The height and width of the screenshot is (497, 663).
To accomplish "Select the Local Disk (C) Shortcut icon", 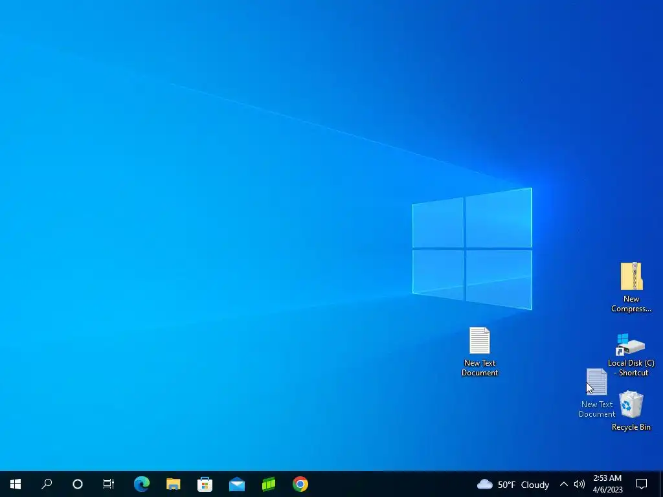I will [631, 344].
